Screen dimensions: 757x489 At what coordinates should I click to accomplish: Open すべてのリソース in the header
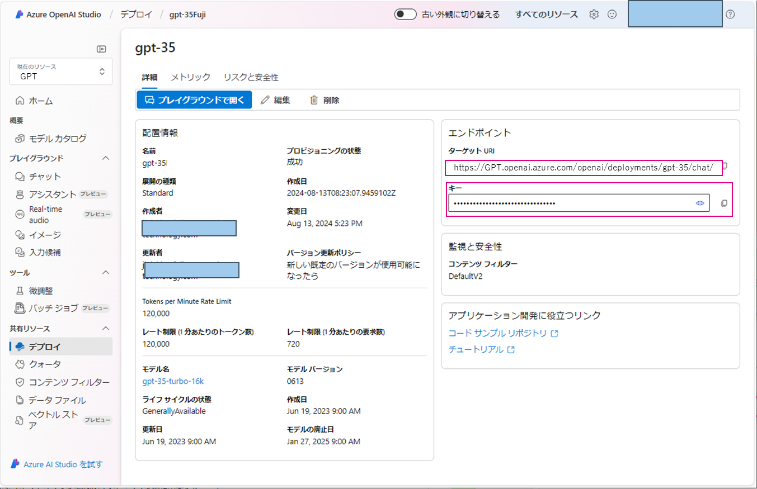(x=547, y=15)
